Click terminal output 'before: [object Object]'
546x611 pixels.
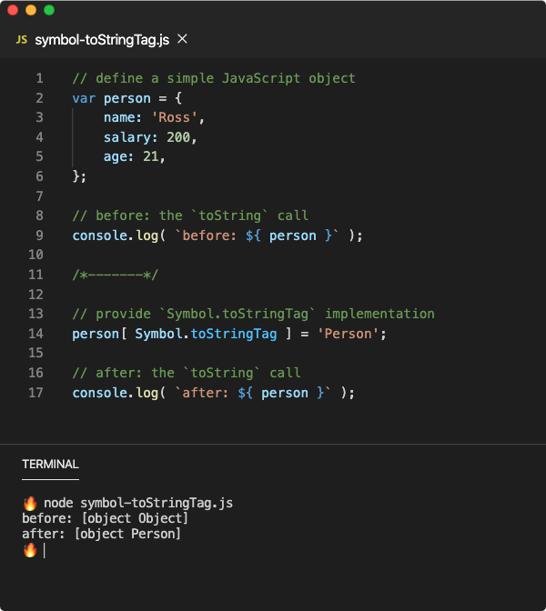[x=106, y=518]
